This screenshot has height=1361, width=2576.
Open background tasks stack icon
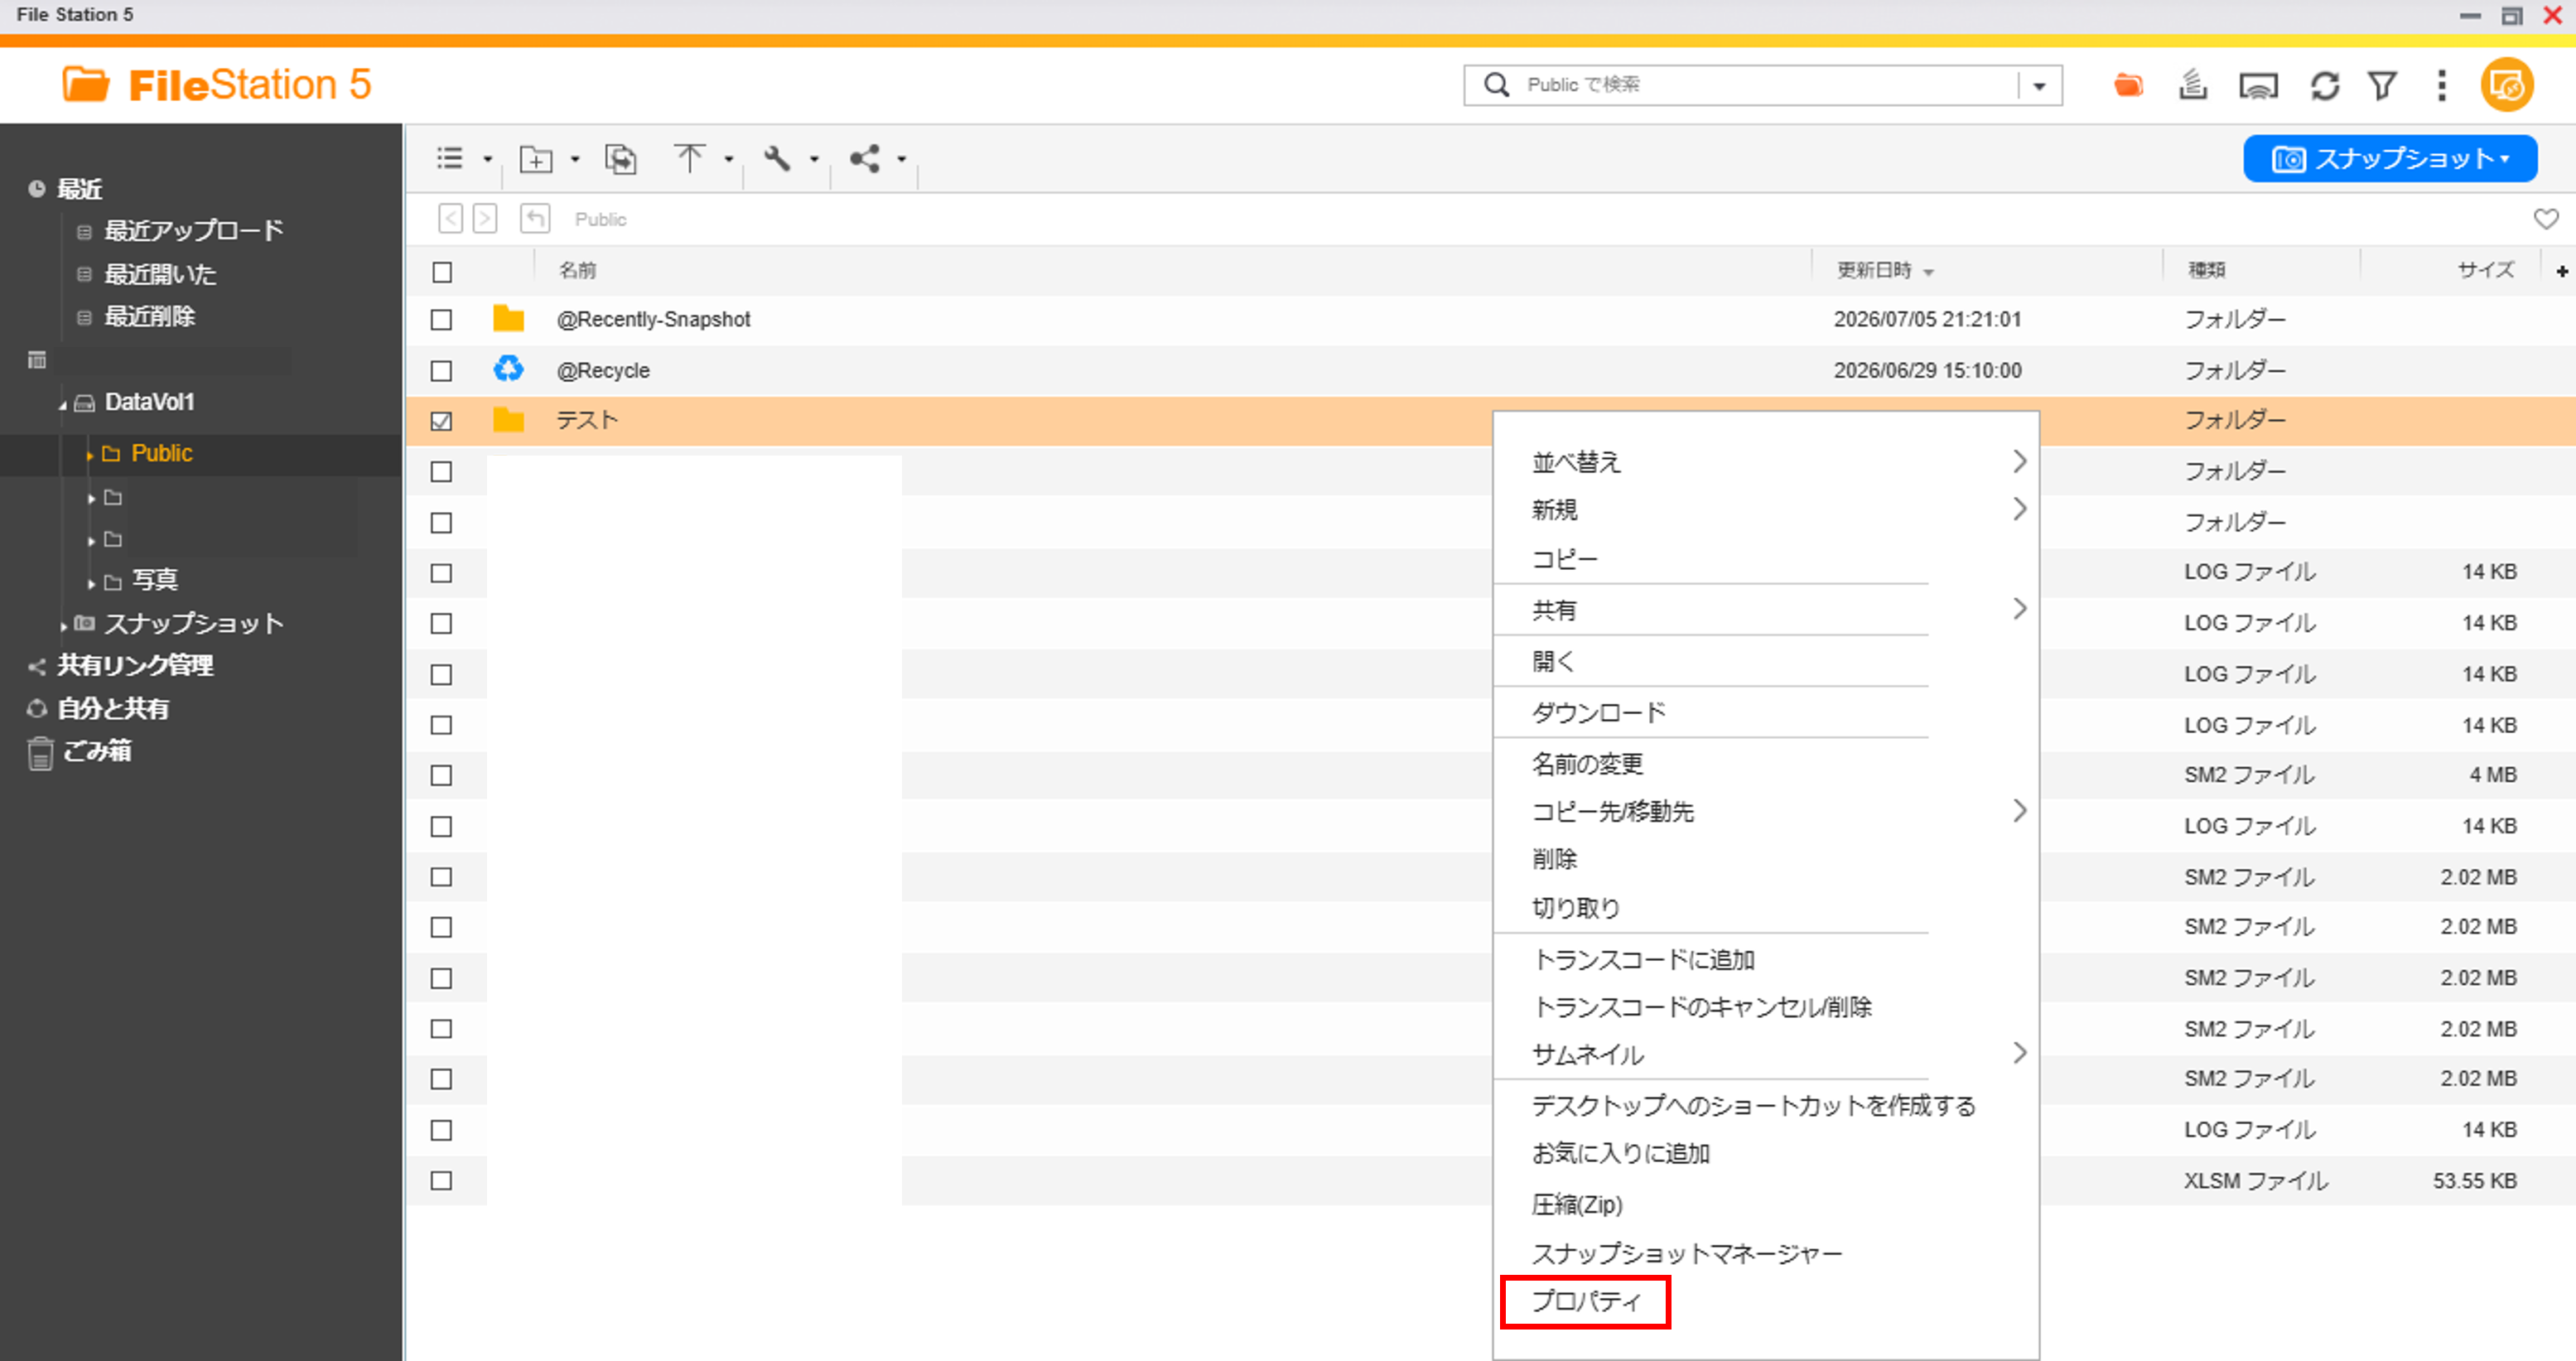pyautogui.click(x=2192, y=86)
